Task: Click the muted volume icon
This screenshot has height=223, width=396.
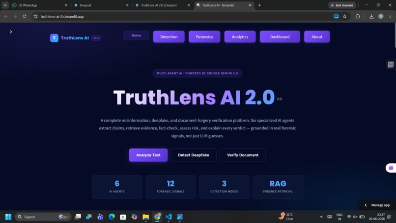Action: pyautogui.click(x=355, y=217)
